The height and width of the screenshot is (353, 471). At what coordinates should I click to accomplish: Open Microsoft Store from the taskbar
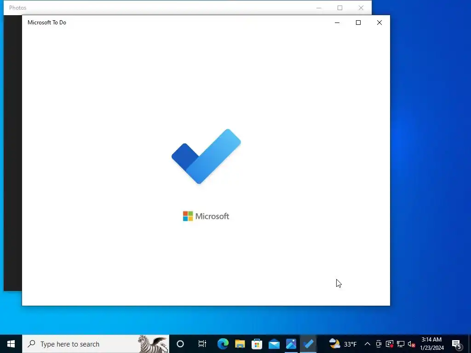(x=257, y=344)
